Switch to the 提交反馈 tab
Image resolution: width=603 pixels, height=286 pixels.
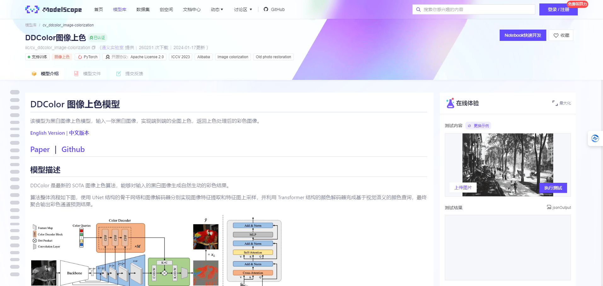[x=134, y=73]
